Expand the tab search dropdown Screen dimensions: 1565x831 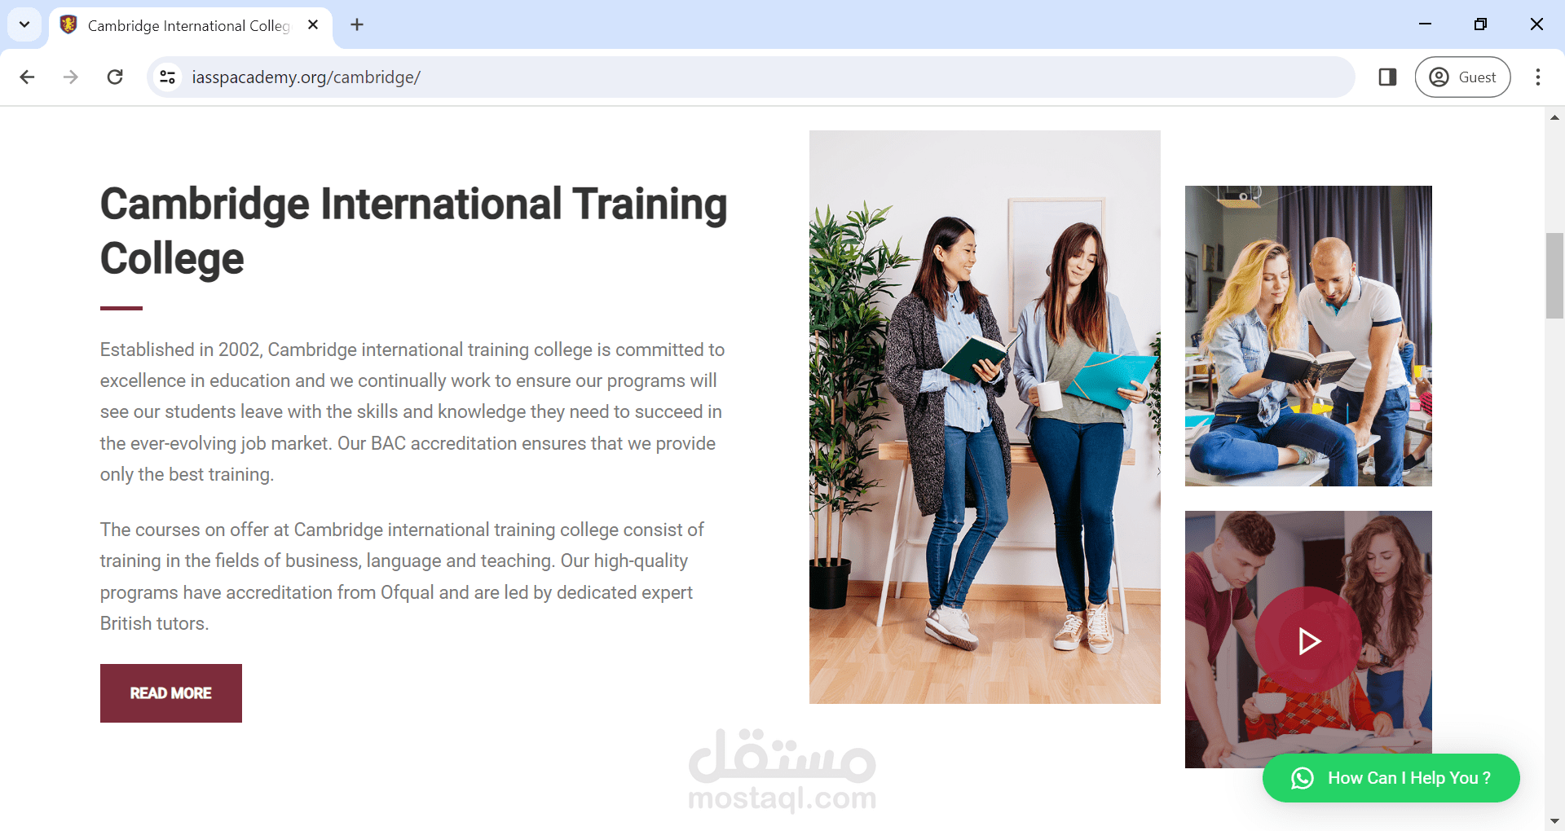click(x=24, y=24)
